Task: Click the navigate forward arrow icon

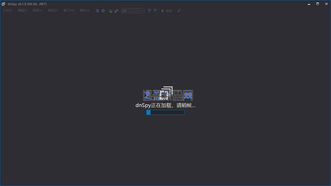Action: 103,11
